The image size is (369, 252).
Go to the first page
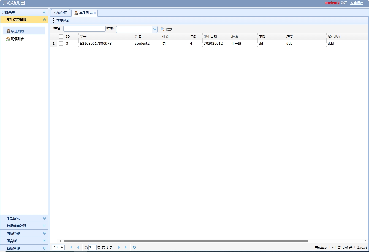(71, 247)
